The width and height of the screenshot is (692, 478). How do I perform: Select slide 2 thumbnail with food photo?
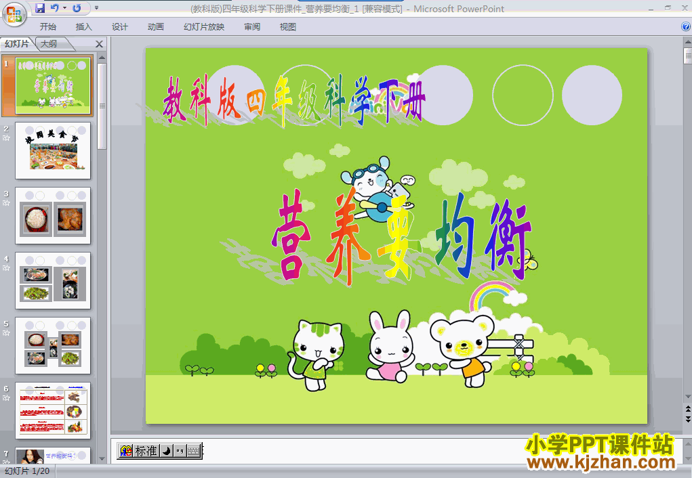(x=53, y=151)
